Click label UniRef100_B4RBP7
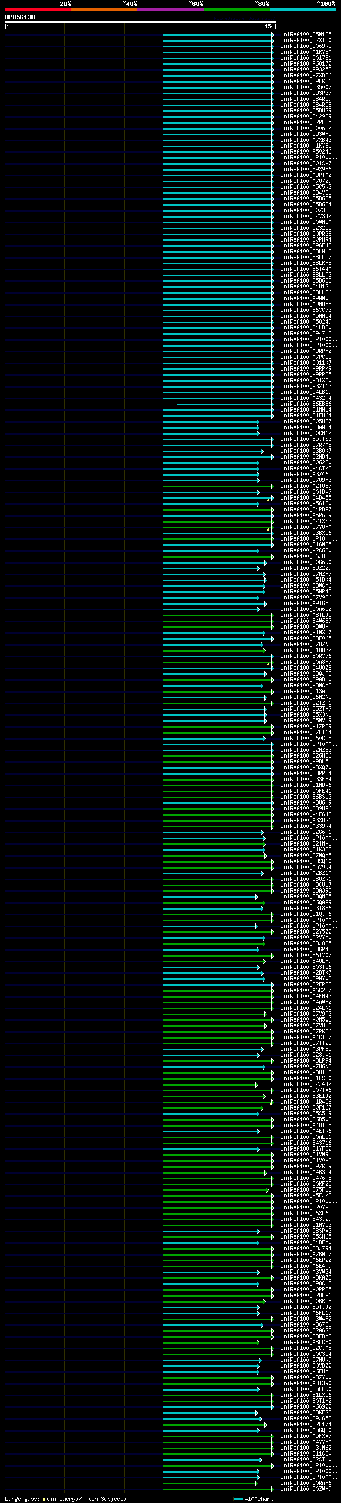 point(306,509)
